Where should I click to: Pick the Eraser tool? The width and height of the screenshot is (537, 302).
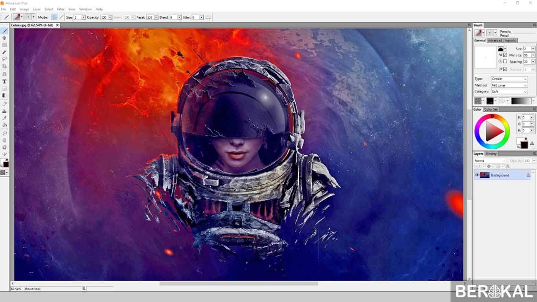[4, 103]
